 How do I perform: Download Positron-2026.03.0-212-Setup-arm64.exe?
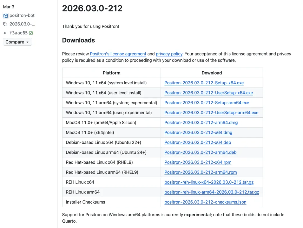pyautogui.click(x=207, y=103)
